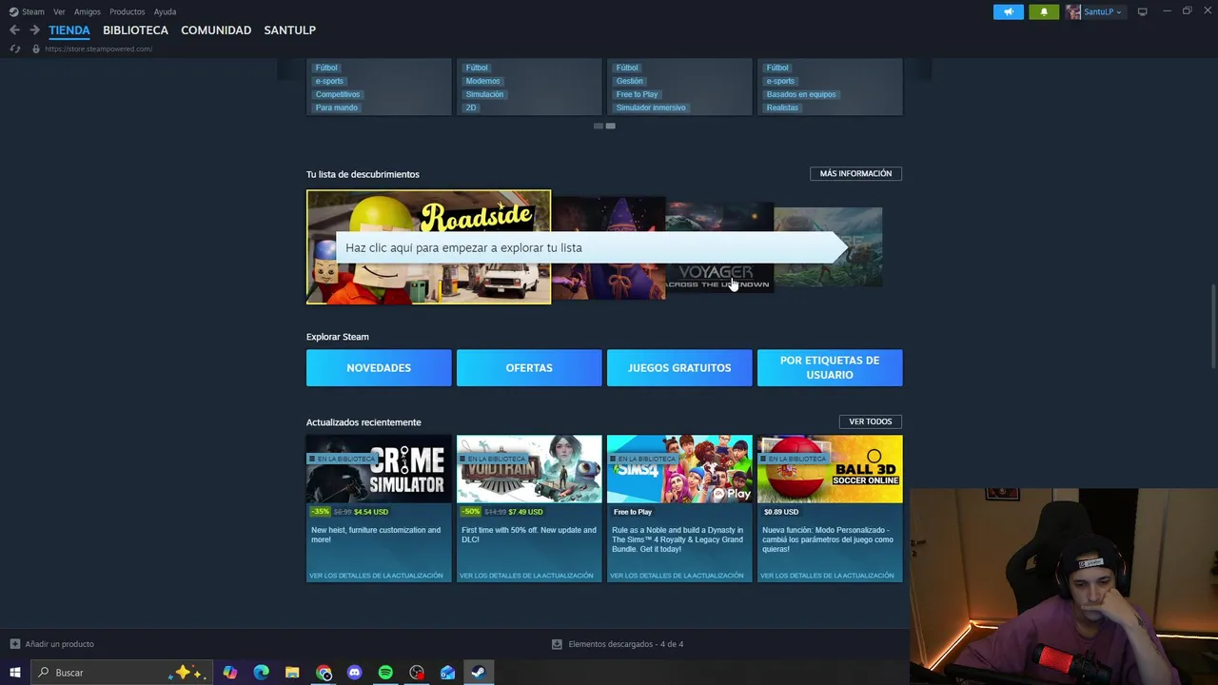Click Elementos descargados - 4 de 4
Viewport: 1218px width, 685px height.
(625, 644)
